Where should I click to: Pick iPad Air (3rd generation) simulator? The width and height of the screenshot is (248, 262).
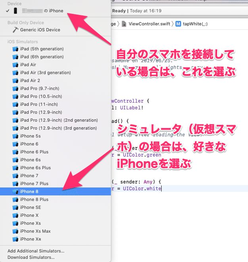[x=55, y=73]
